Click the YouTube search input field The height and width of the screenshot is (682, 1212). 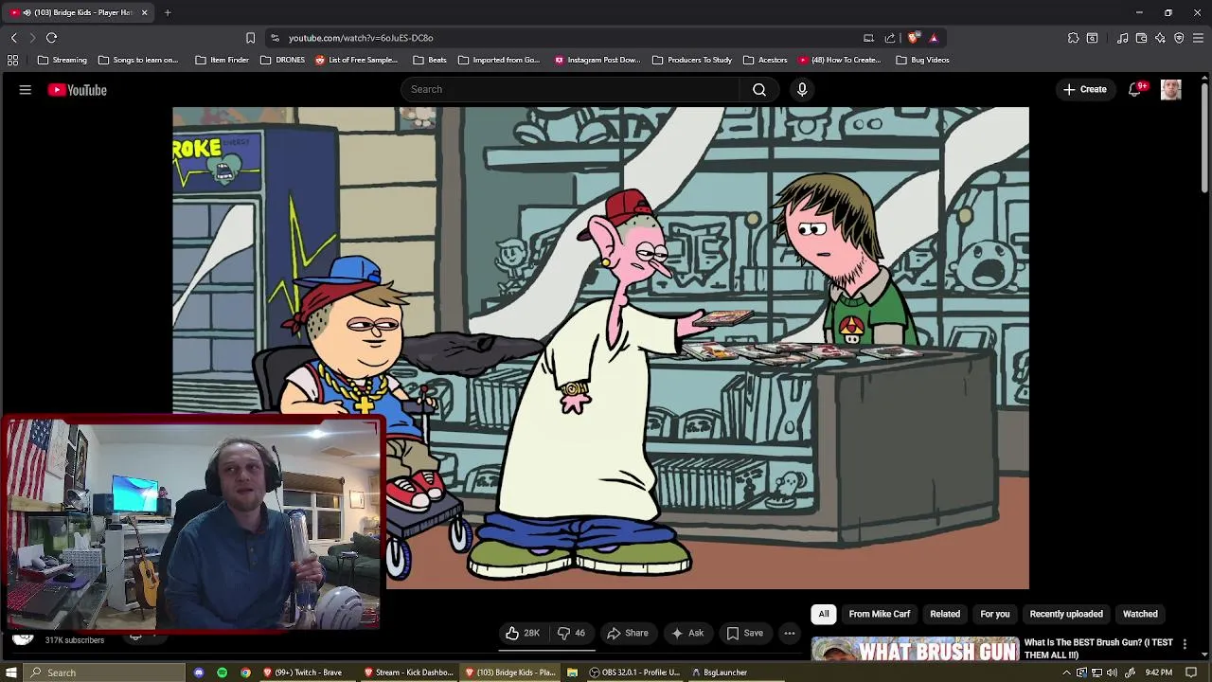coord(570,89)
